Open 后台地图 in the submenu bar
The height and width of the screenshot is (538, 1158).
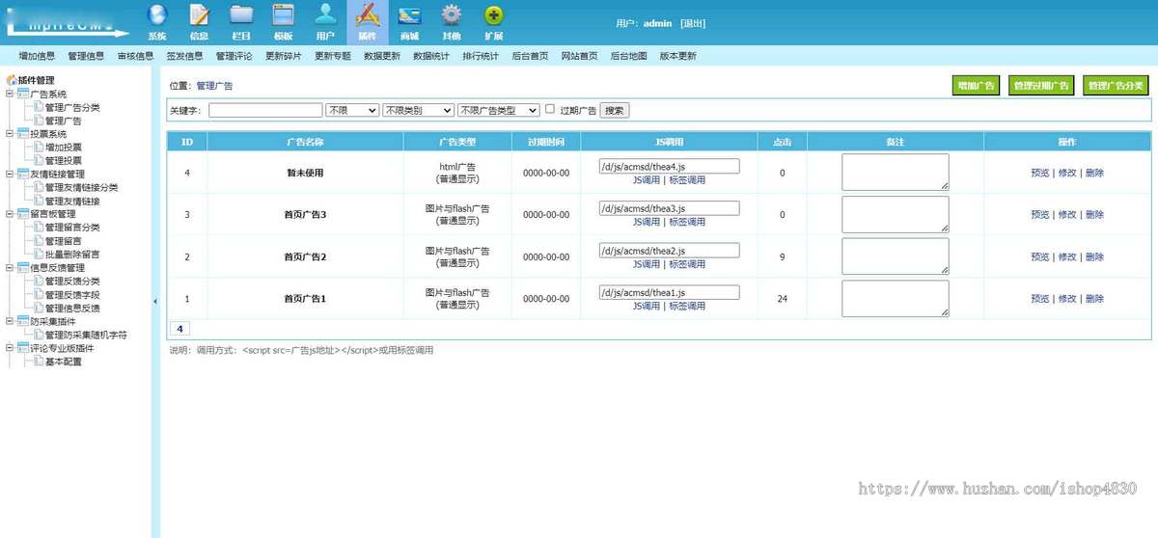tap(628, 56)
